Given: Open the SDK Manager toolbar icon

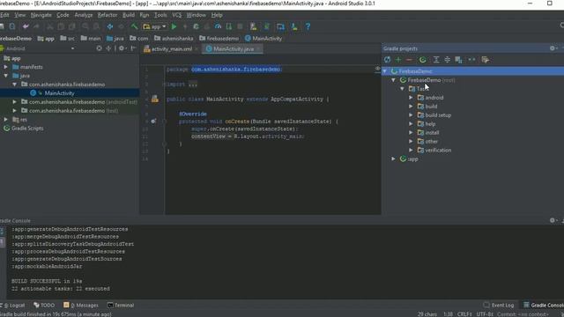Looking at the screenshot, I should pos(294,26).
